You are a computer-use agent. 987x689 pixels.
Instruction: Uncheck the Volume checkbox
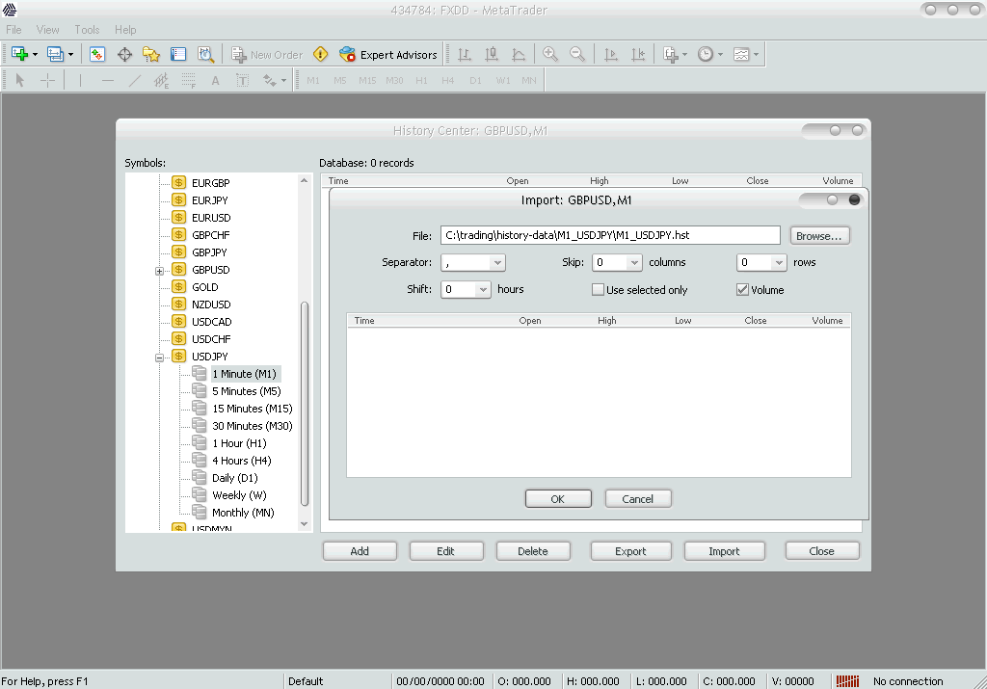[743, 290]
